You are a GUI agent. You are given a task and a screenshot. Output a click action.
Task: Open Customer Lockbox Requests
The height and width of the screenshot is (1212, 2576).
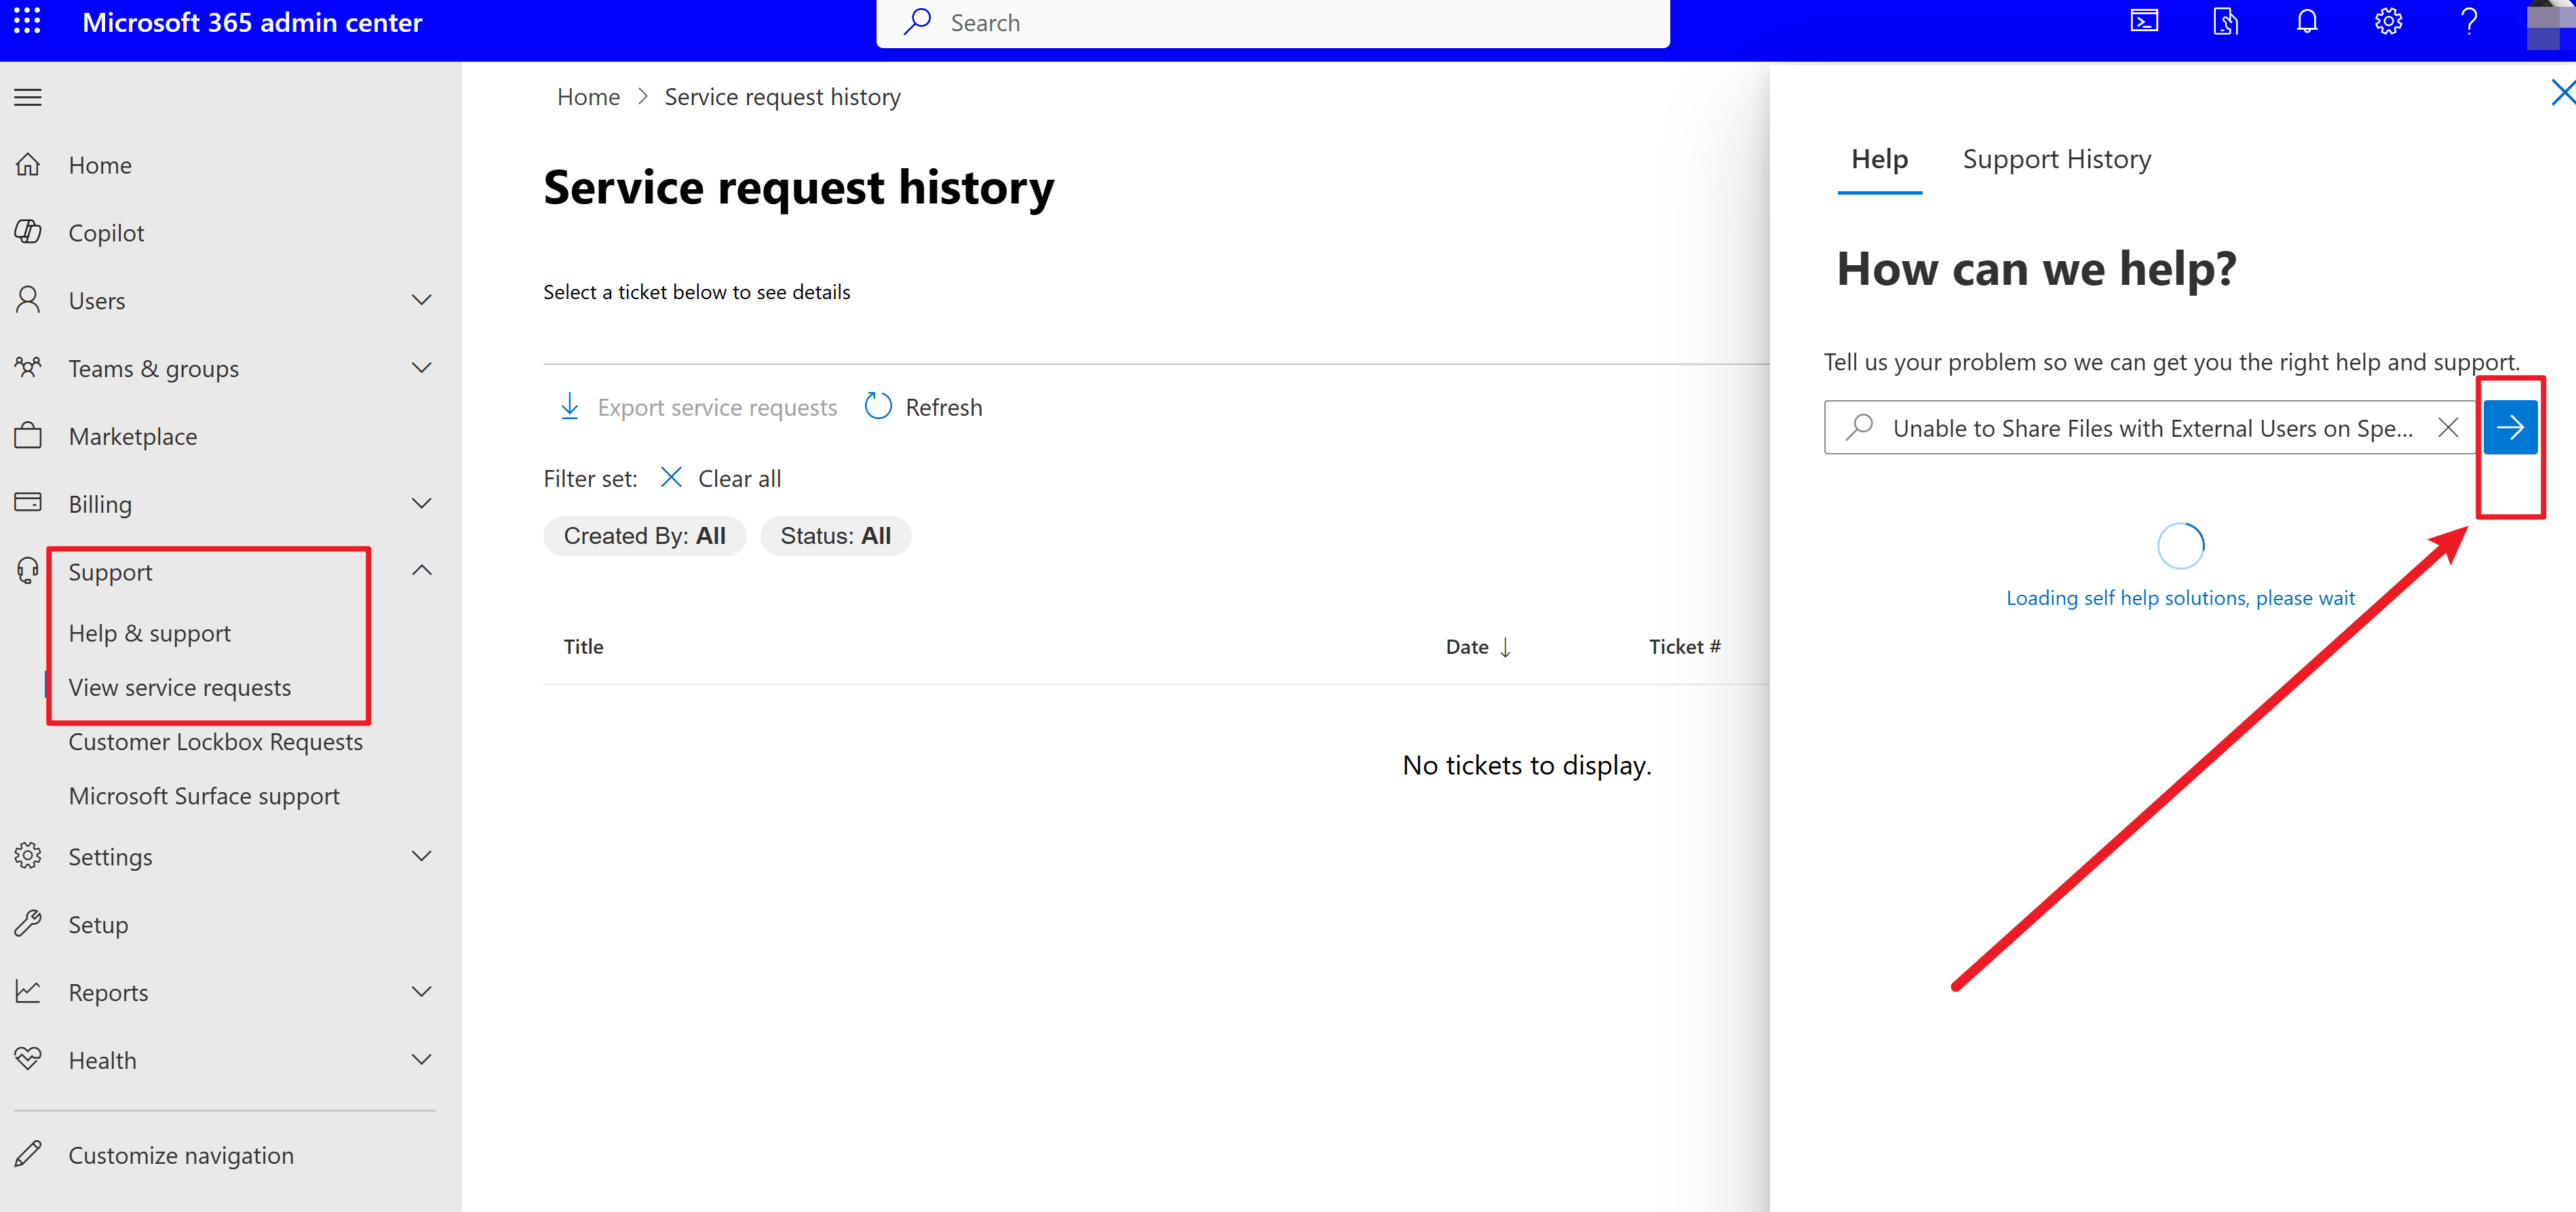coord(215,742)
